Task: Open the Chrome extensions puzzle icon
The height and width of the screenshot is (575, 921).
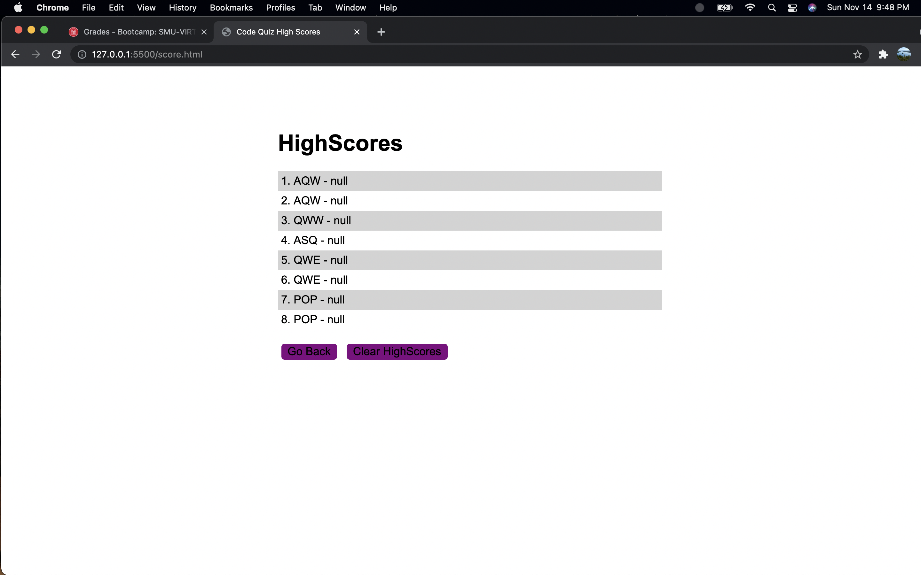Action: click(883, 54)
